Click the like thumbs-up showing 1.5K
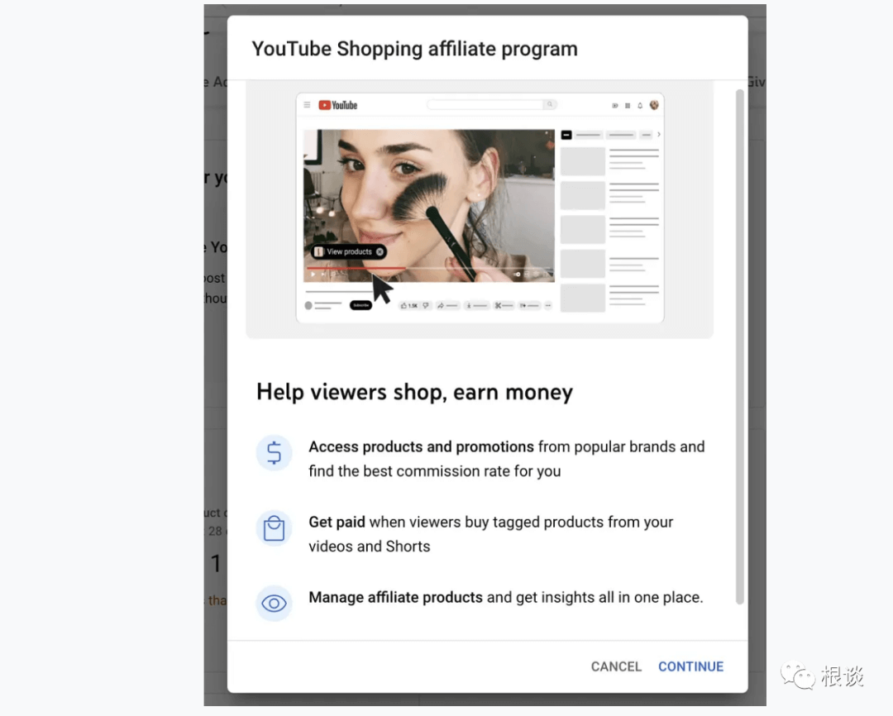The height and width of the screenshot is (716, 893). pyautogui.click(x=410, y=305)
